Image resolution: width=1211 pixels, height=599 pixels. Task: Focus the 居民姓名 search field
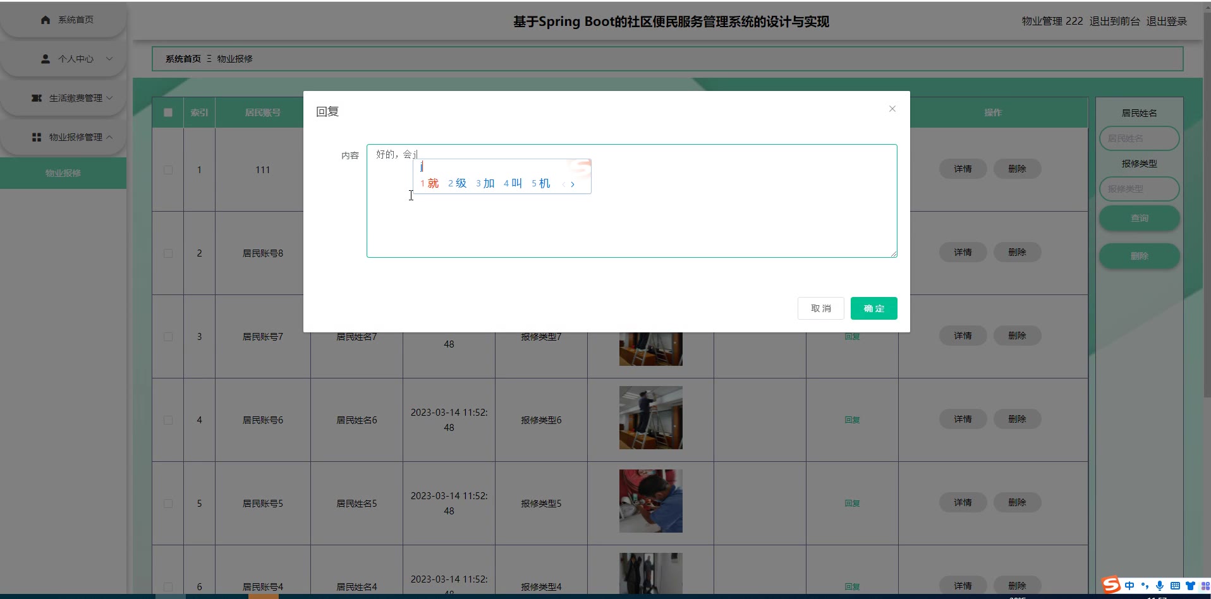(x=1139, y=138)
